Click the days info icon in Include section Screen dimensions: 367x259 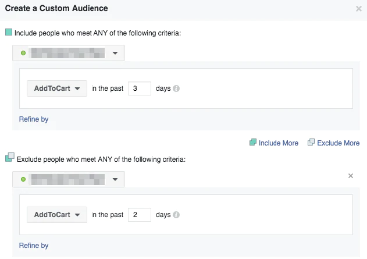click(176, 88)
